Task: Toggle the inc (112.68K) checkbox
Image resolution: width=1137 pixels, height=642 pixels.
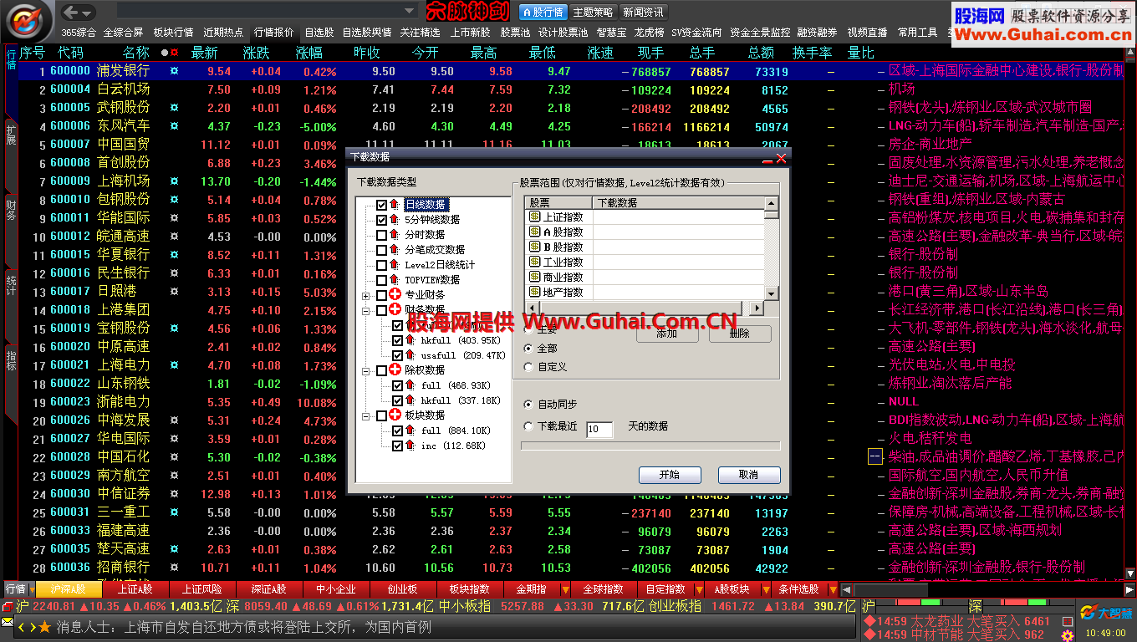Action: click(398, 446)
